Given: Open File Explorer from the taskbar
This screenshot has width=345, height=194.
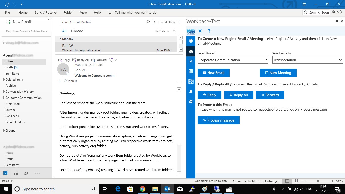Looking at the screenshot, I should (x=155, y=189).
